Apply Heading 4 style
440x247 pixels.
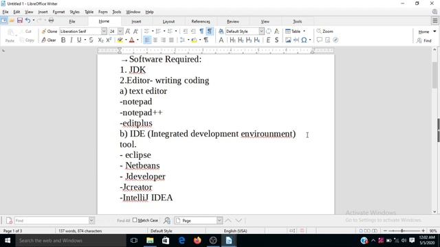[x=256, y=40]
